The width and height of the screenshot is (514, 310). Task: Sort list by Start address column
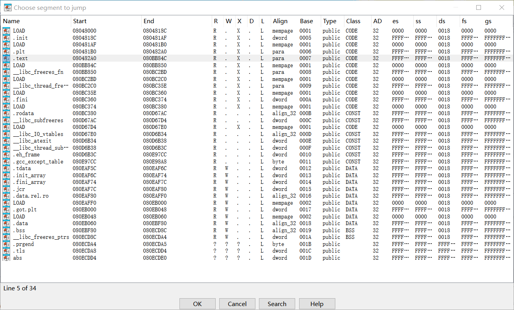(80, 21)
